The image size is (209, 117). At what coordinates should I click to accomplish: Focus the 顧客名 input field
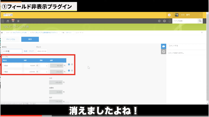[x=12, y=51]
